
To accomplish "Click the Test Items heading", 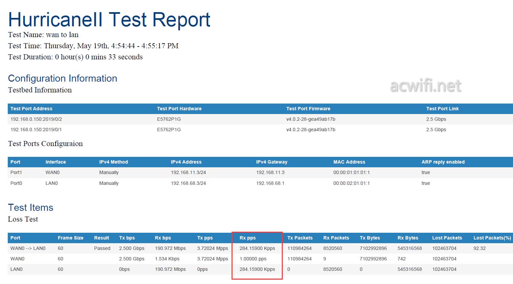I will point(31,207).
